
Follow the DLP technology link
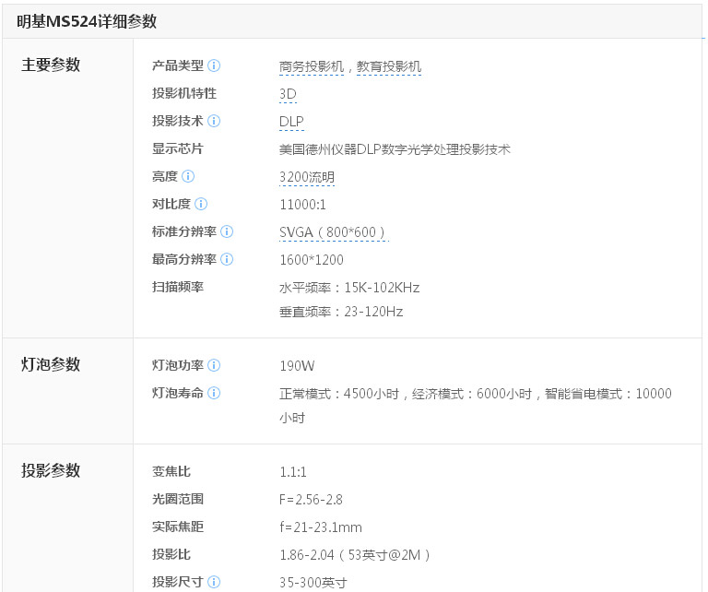291,122
